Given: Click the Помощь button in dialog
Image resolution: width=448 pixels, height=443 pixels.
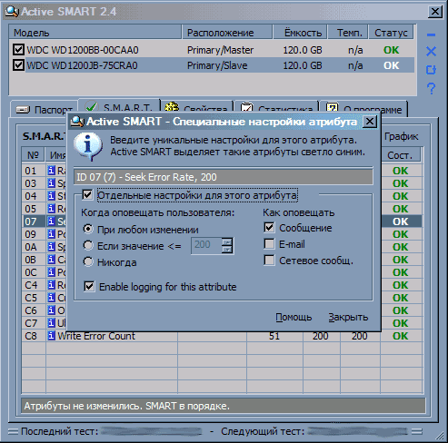Looking at the screenshot, I should coord(294,317).
